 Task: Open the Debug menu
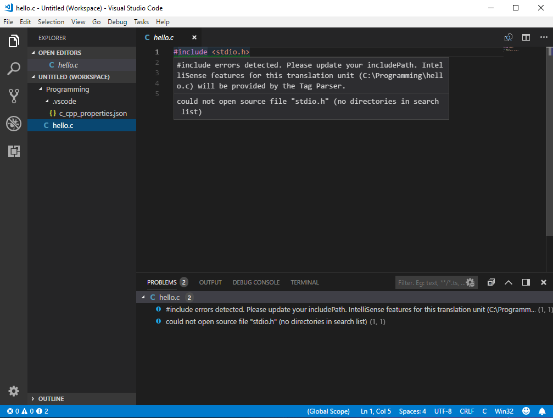point(117,22)
